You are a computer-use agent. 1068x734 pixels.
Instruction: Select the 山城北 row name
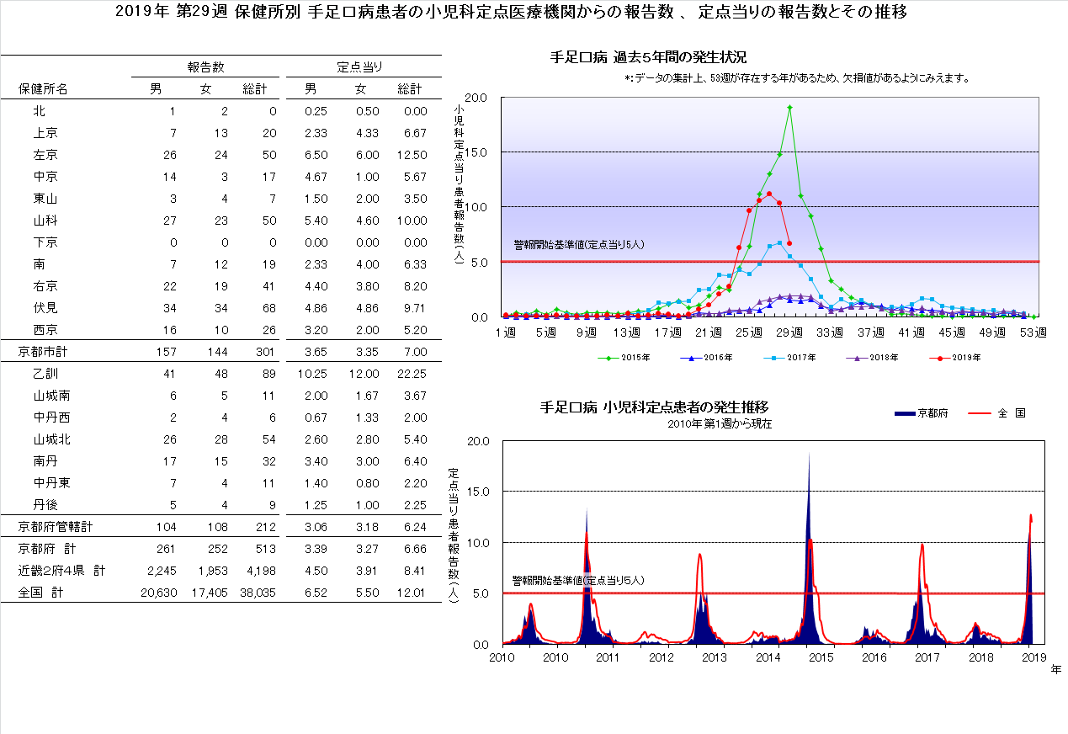(51, 439)
